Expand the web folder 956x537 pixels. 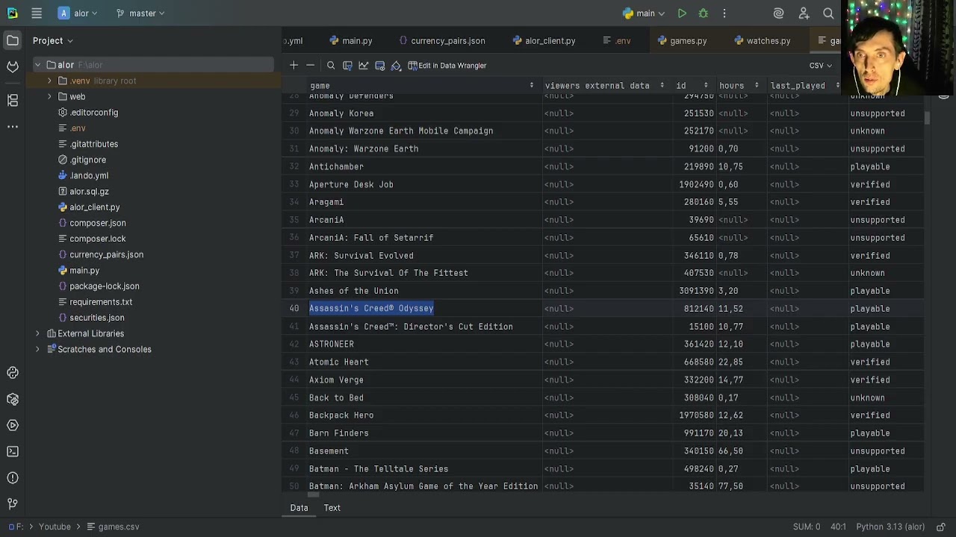click(49, 97)
